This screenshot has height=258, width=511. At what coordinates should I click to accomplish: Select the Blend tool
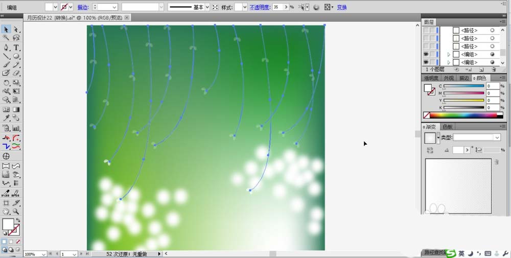tap(16, 118)
